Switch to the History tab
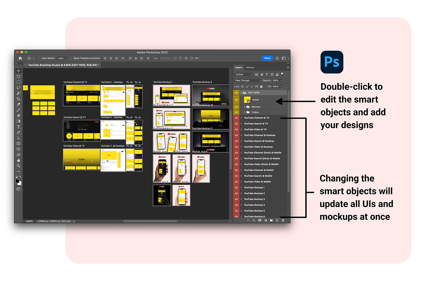The height and width of the screenshot is (287, 431). pyautogui.click(x=250, y=67)
